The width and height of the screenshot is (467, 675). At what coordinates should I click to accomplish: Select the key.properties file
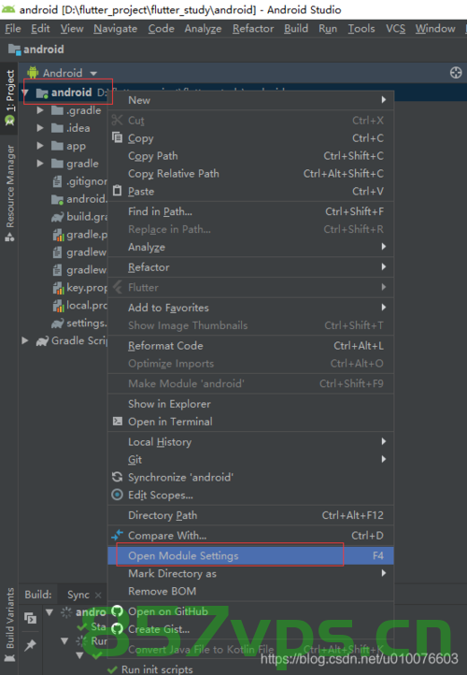coord(79,288)
